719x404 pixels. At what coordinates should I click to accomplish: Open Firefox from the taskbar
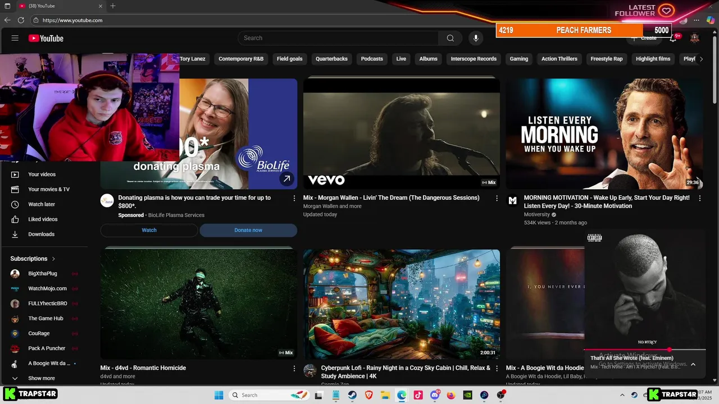tap(451, 395)
